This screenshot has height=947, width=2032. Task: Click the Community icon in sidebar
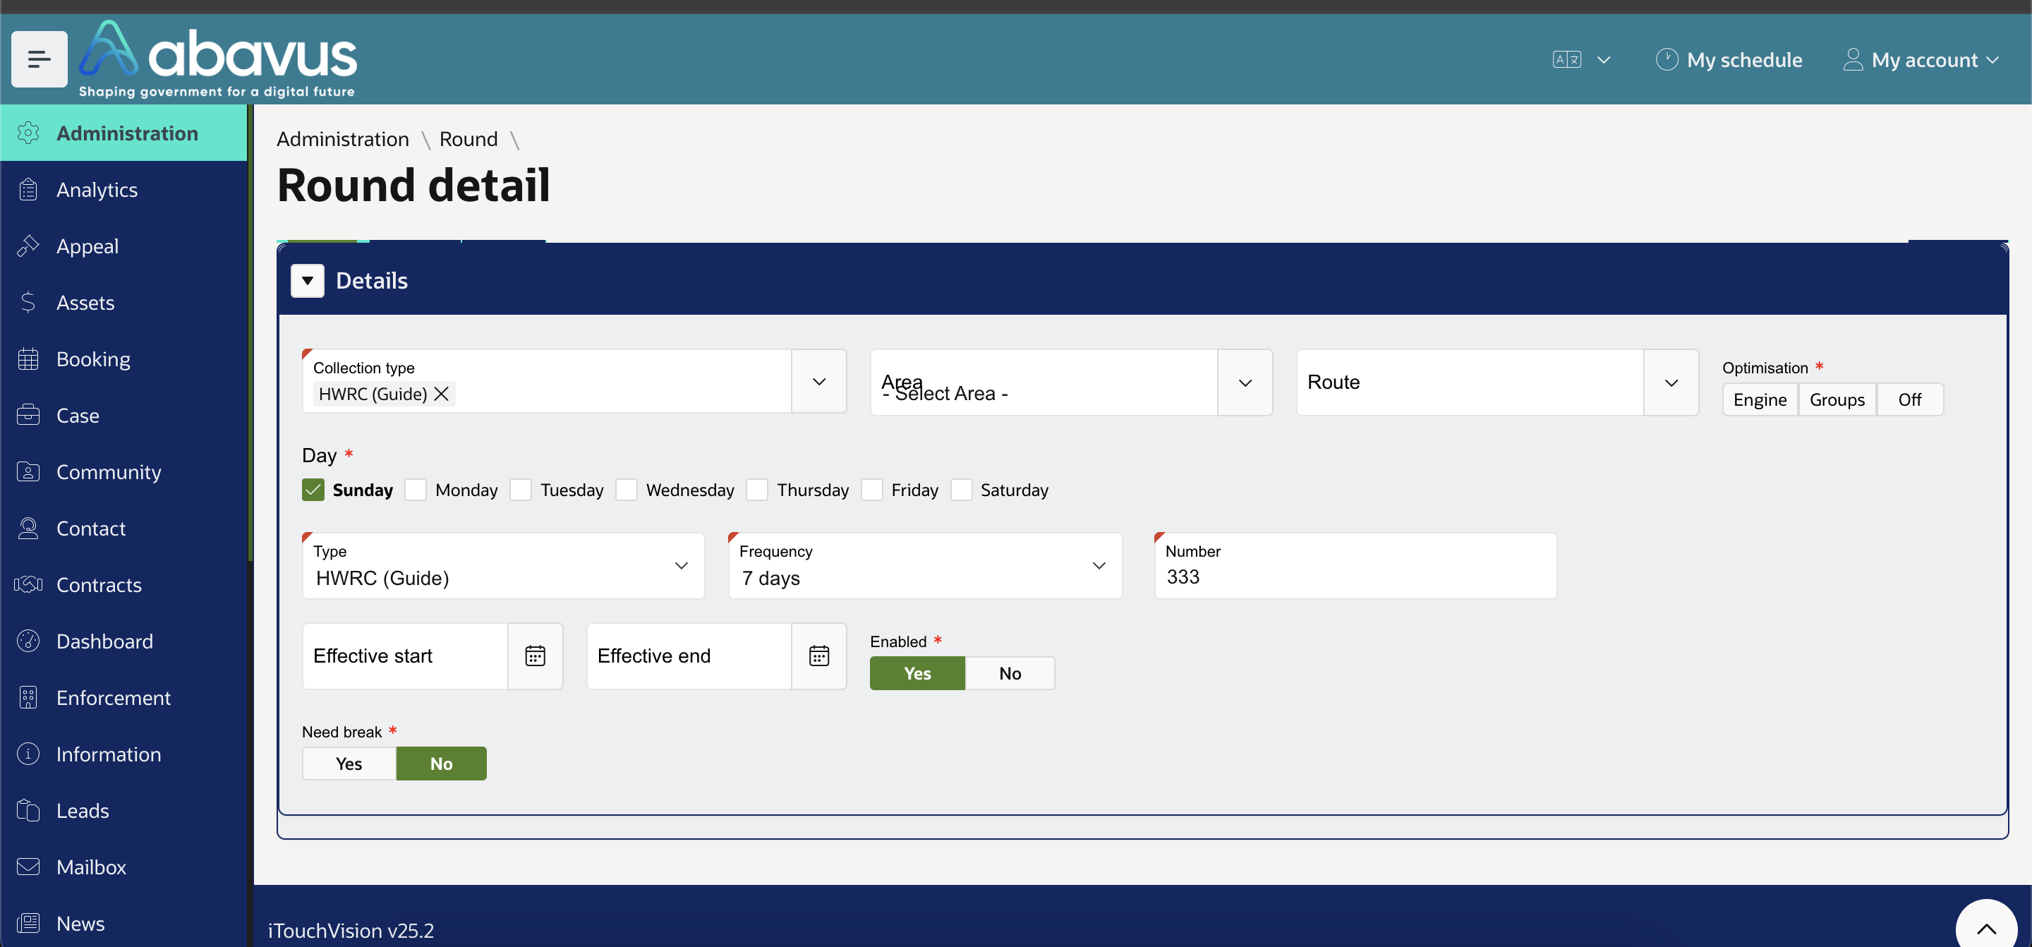pyautogui.click(x=28, y=472)
